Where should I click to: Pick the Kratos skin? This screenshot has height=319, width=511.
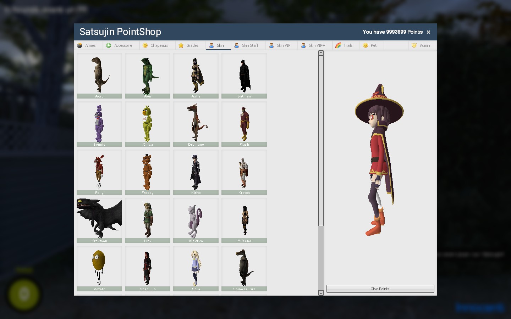coord(244,172)
